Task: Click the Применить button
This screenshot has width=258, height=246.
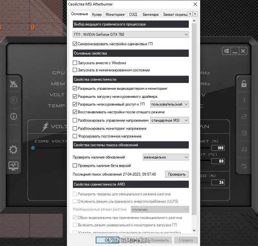Action: 160,240
